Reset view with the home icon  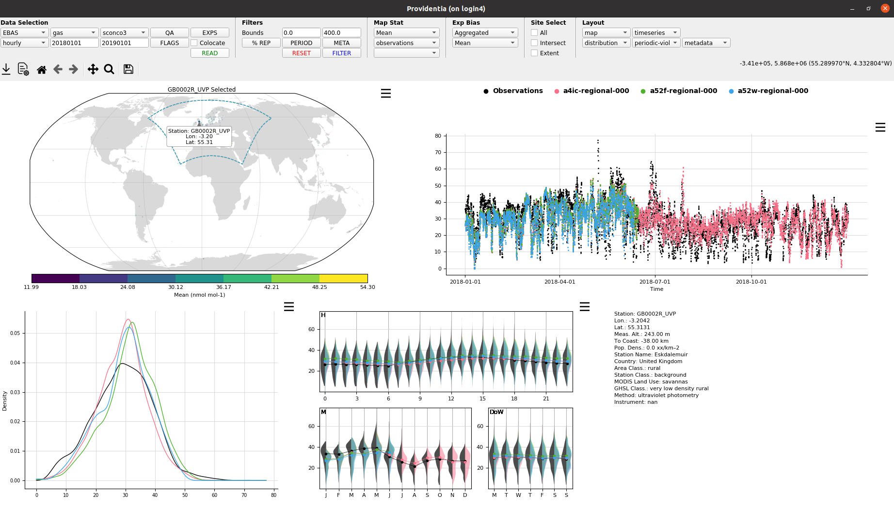(42, 69)
